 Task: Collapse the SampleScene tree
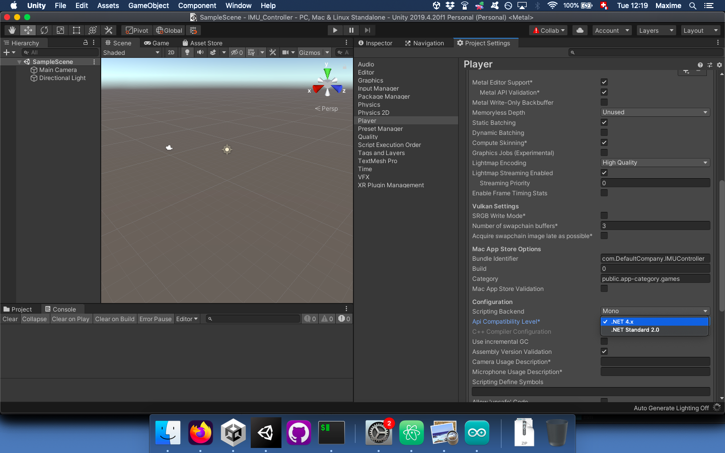click(x=19, y=62)
